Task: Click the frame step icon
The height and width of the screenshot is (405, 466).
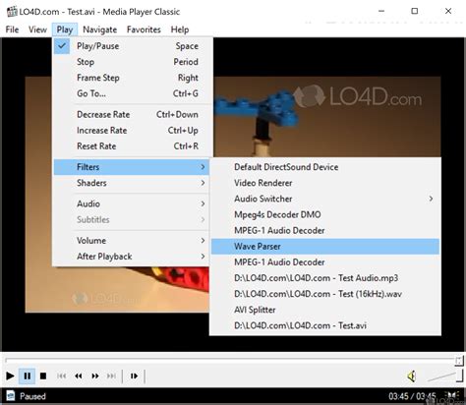Action: 134,376
